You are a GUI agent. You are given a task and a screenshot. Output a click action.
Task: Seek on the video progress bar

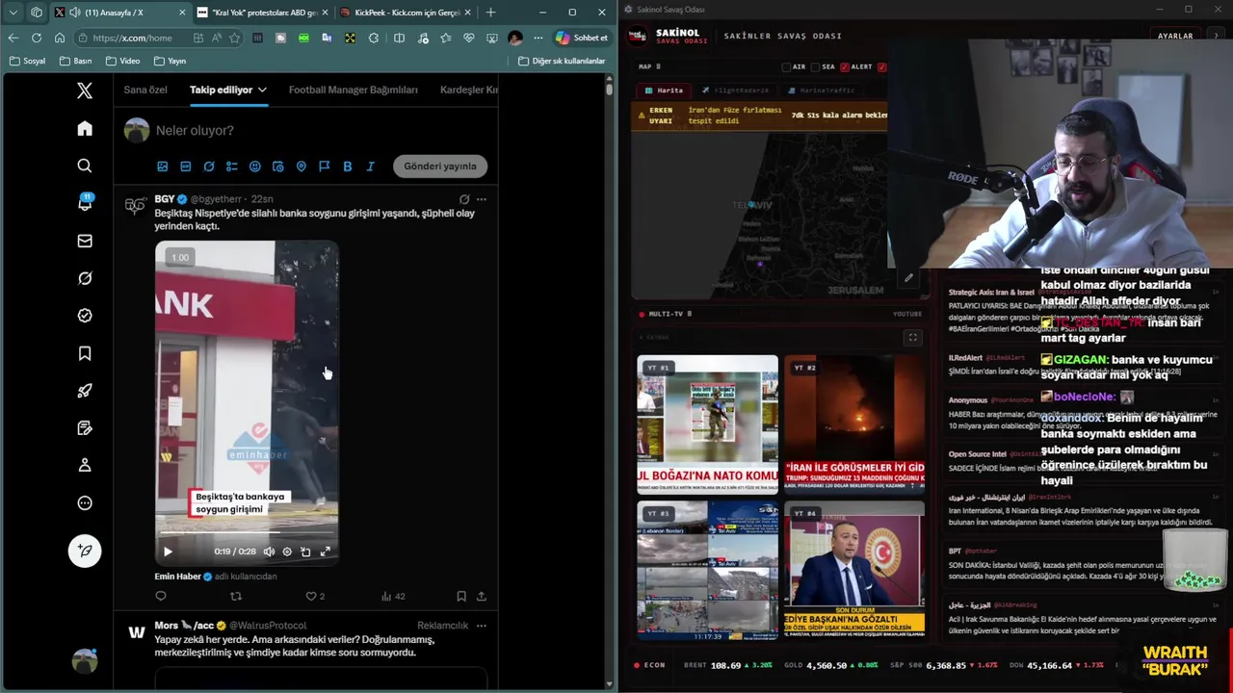(247, 532)
